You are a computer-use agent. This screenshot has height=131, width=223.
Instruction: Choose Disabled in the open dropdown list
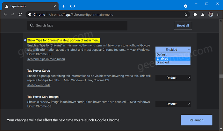pyautogui.click(x=173, y=62)
